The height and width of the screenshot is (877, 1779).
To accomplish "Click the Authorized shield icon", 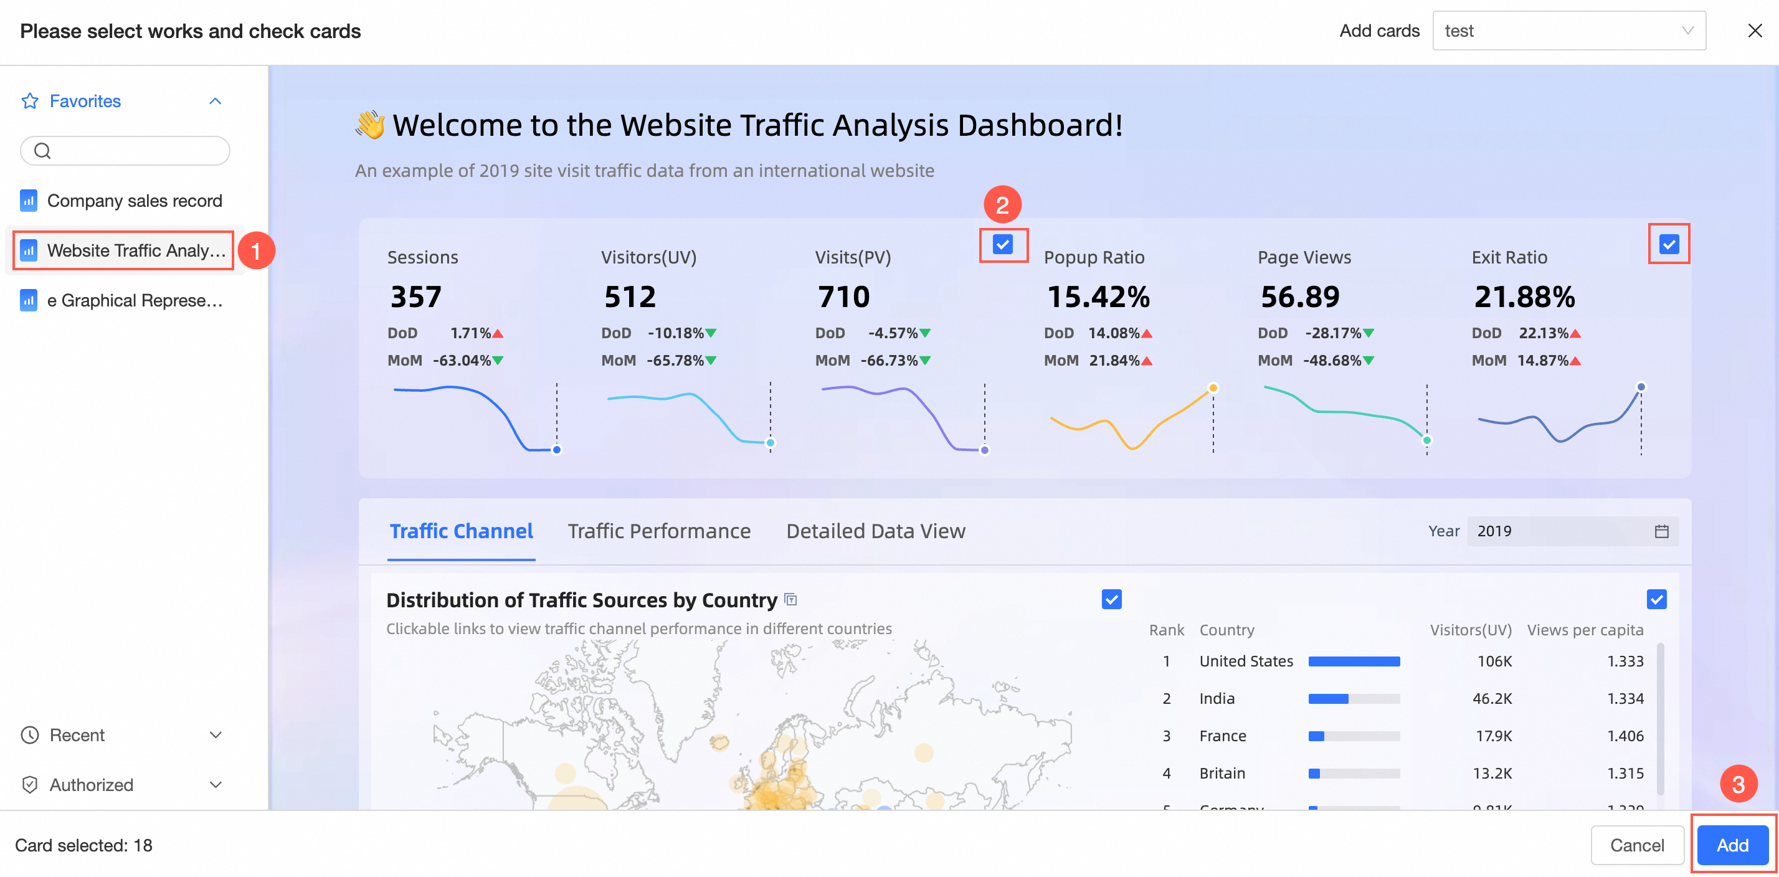I will coord(30,784).
